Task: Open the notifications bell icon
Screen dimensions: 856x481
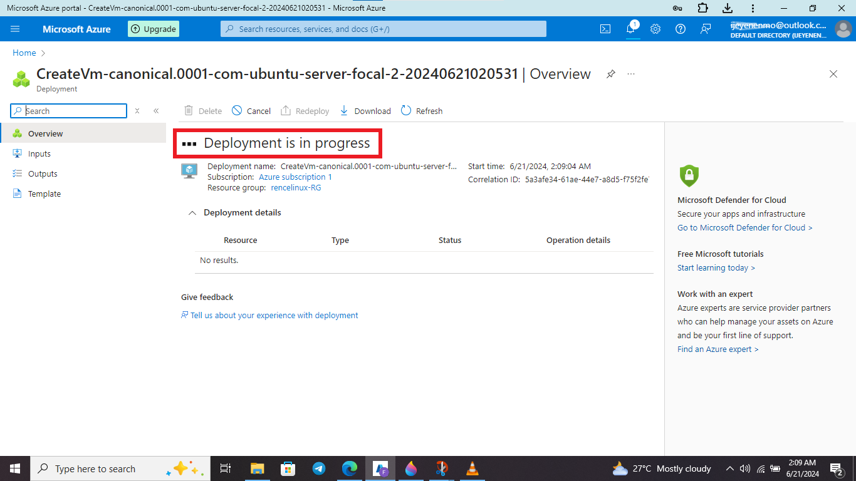Action: point(631,29)
